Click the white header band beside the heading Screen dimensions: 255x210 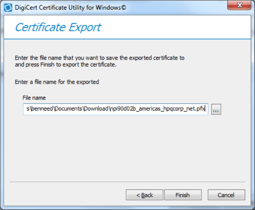(177, 27)
